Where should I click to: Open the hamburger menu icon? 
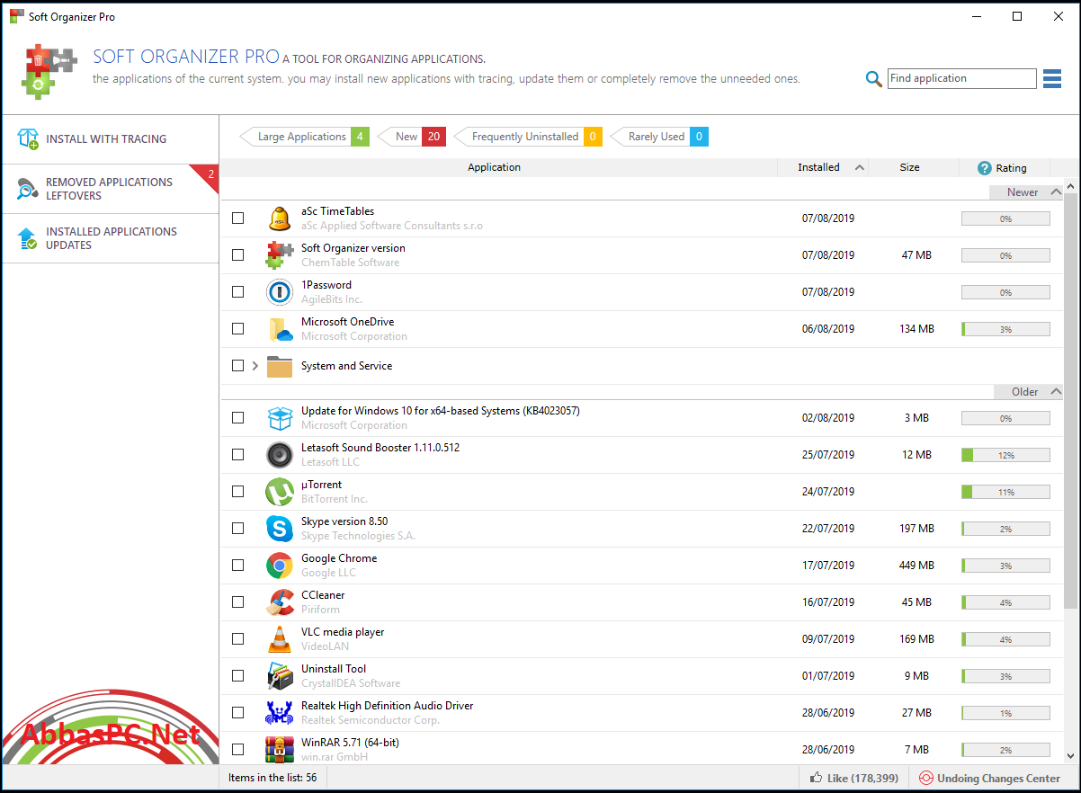tap(1052, 79)
